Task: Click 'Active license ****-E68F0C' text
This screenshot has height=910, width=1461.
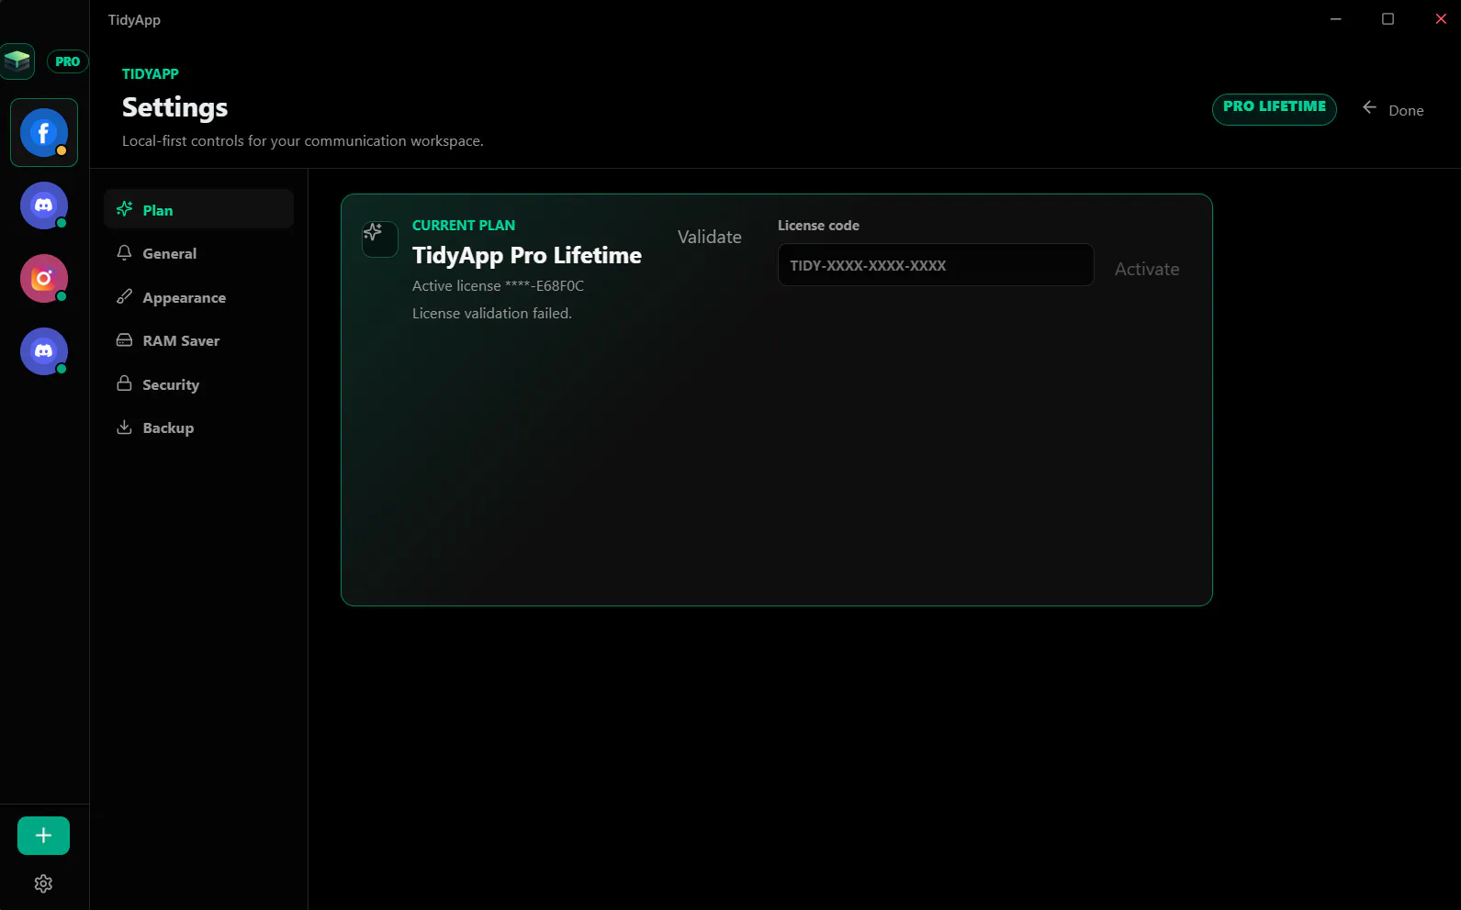Action: tap(498, 286)
